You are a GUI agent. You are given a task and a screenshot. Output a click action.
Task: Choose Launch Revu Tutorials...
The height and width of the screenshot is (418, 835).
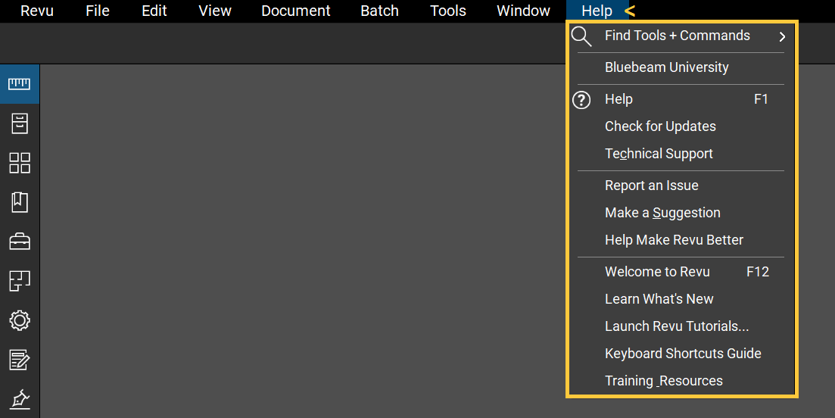pos(677,326)
